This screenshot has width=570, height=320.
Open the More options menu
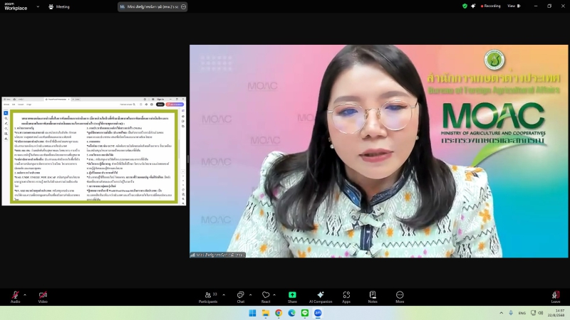coord(400,295)
